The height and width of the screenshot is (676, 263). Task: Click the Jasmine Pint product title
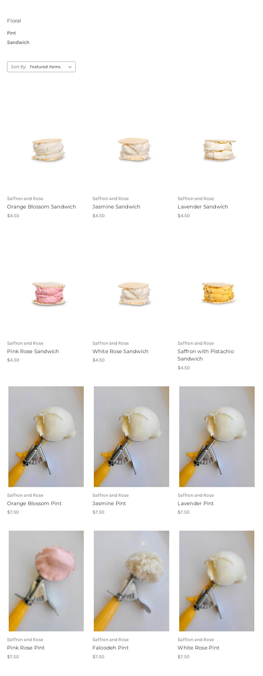click(x=109, y=503)
